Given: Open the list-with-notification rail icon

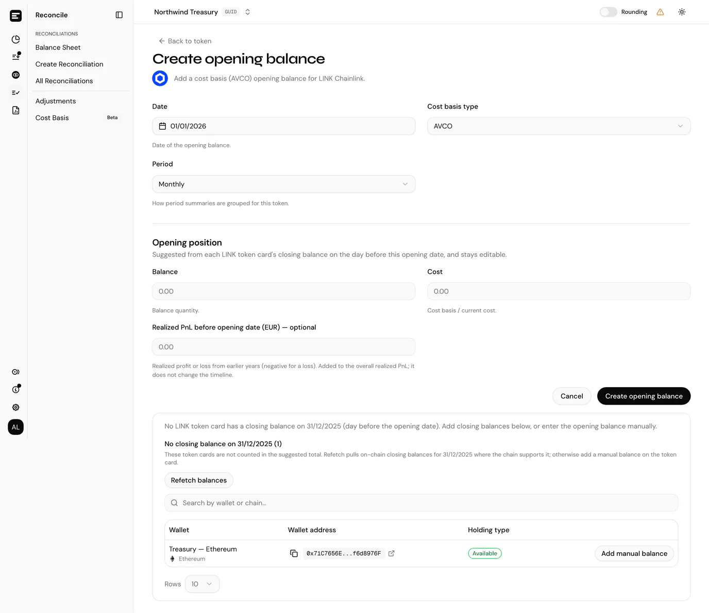Looking at the screenshot, I should point(16,56).
